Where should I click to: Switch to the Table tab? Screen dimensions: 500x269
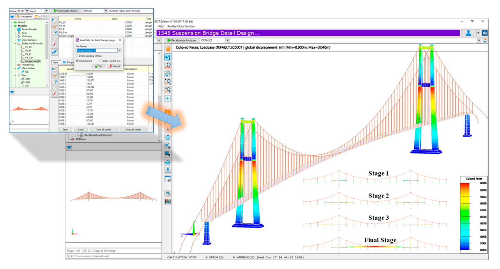(56, 62)
